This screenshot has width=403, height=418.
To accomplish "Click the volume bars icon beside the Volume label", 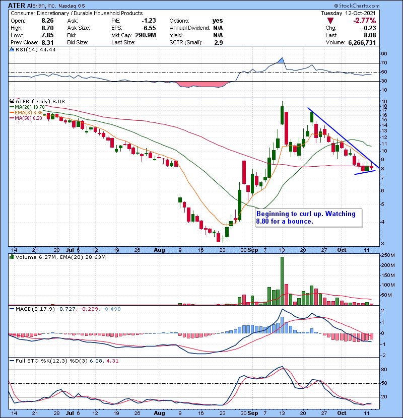I will click(x=12, y=257).
